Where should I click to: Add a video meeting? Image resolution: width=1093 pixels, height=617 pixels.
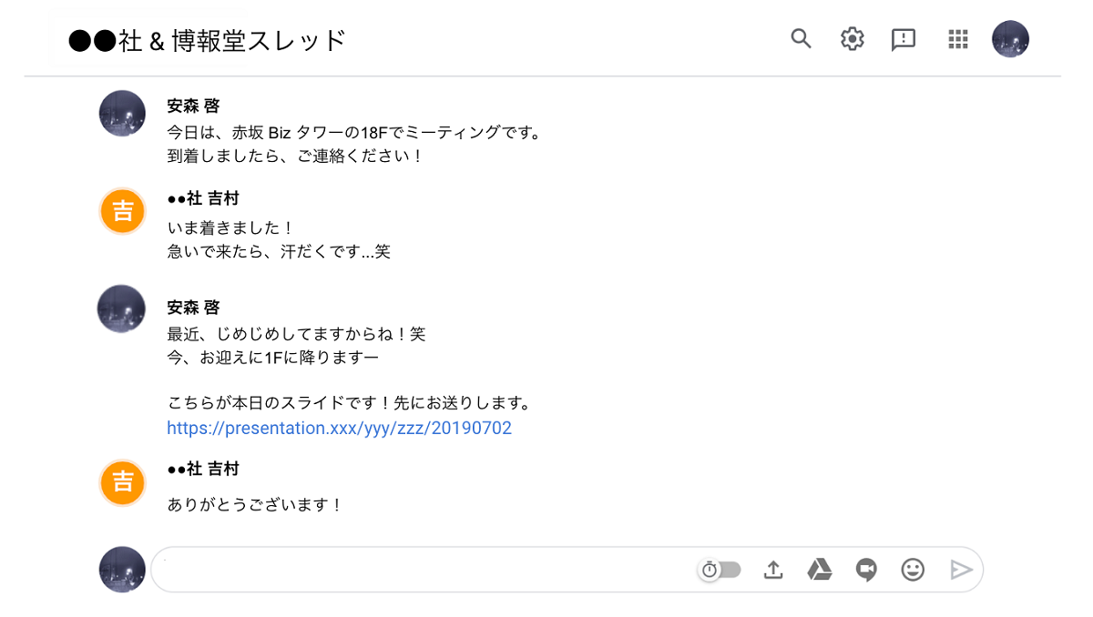[x=866, y=570]
